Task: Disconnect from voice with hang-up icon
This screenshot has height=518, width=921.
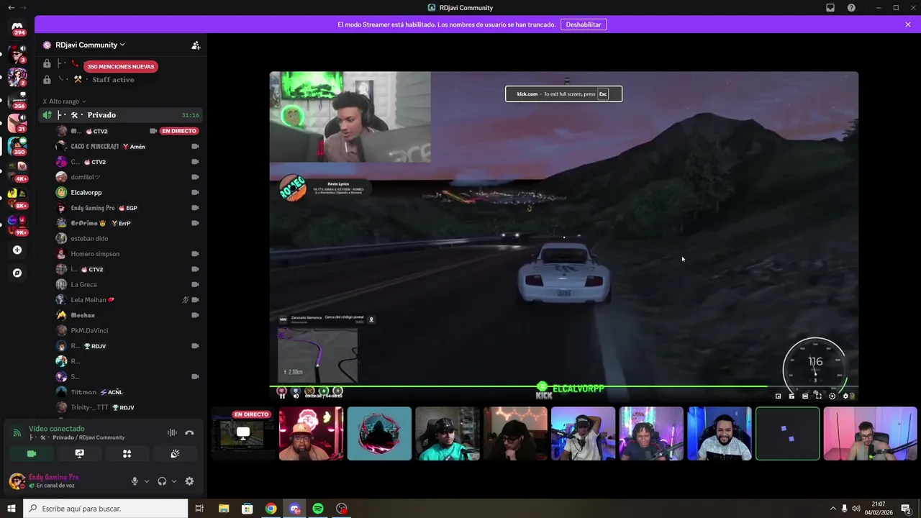Action: pyautogui.click(x=189, y=432)
